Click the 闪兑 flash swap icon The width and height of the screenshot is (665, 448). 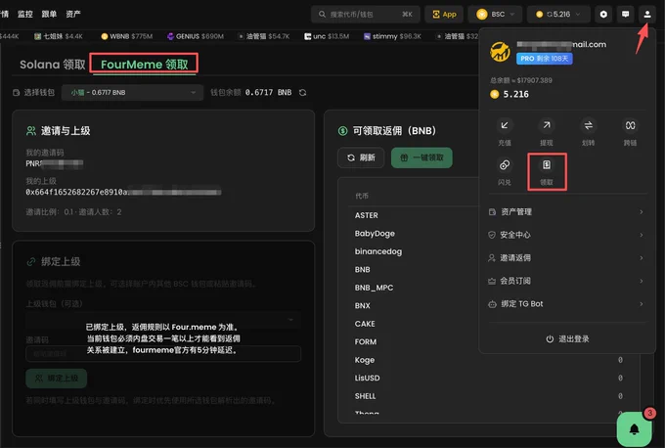505,165
